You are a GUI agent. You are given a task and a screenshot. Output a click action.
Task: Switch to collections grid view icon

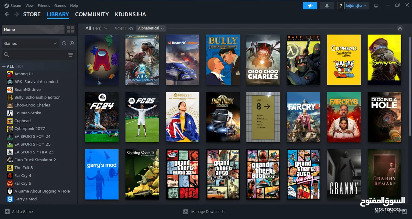coord(70,30)
